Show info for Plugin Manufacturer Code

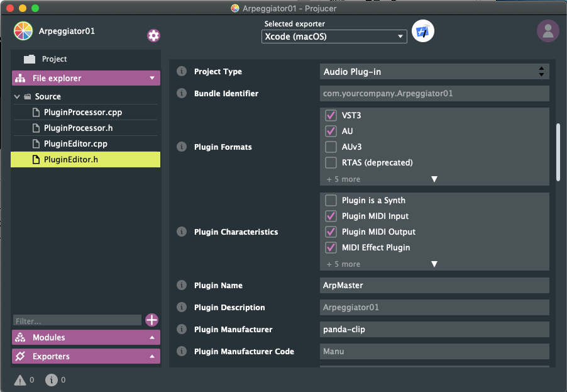click(182, 351)
